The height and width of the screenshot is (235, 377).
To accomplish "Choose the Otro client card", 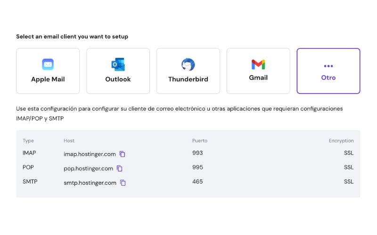I will pos(328,71).
